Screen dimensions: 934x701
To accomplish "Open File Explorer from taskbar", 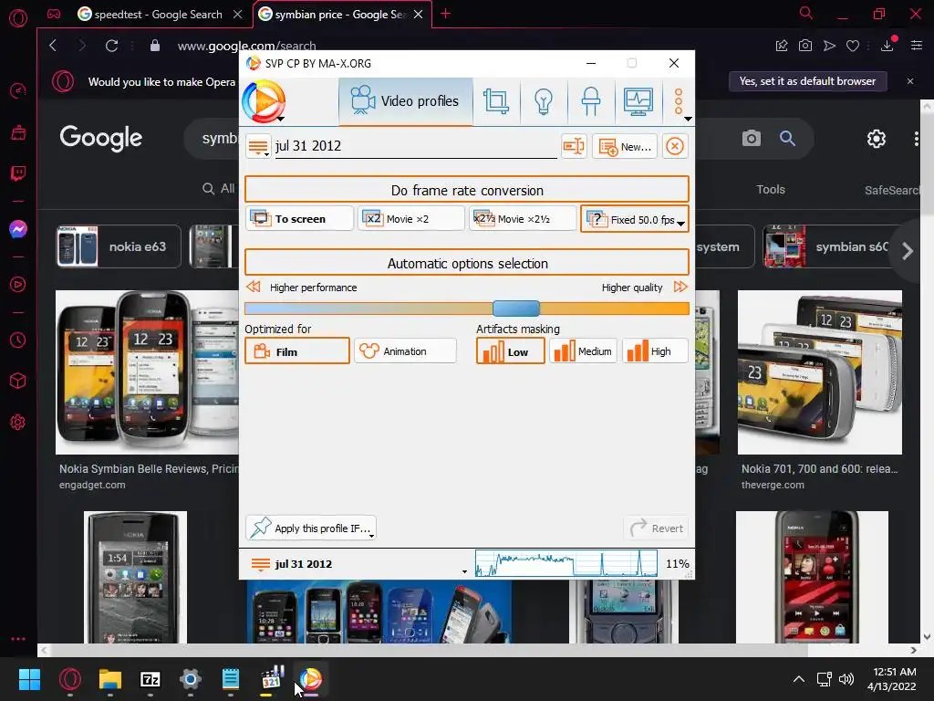I will click(x=110, y=679).
